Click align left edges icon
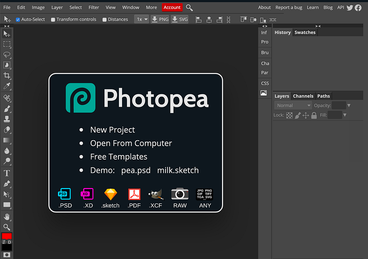Screen dimensions: 368x259 198,19
